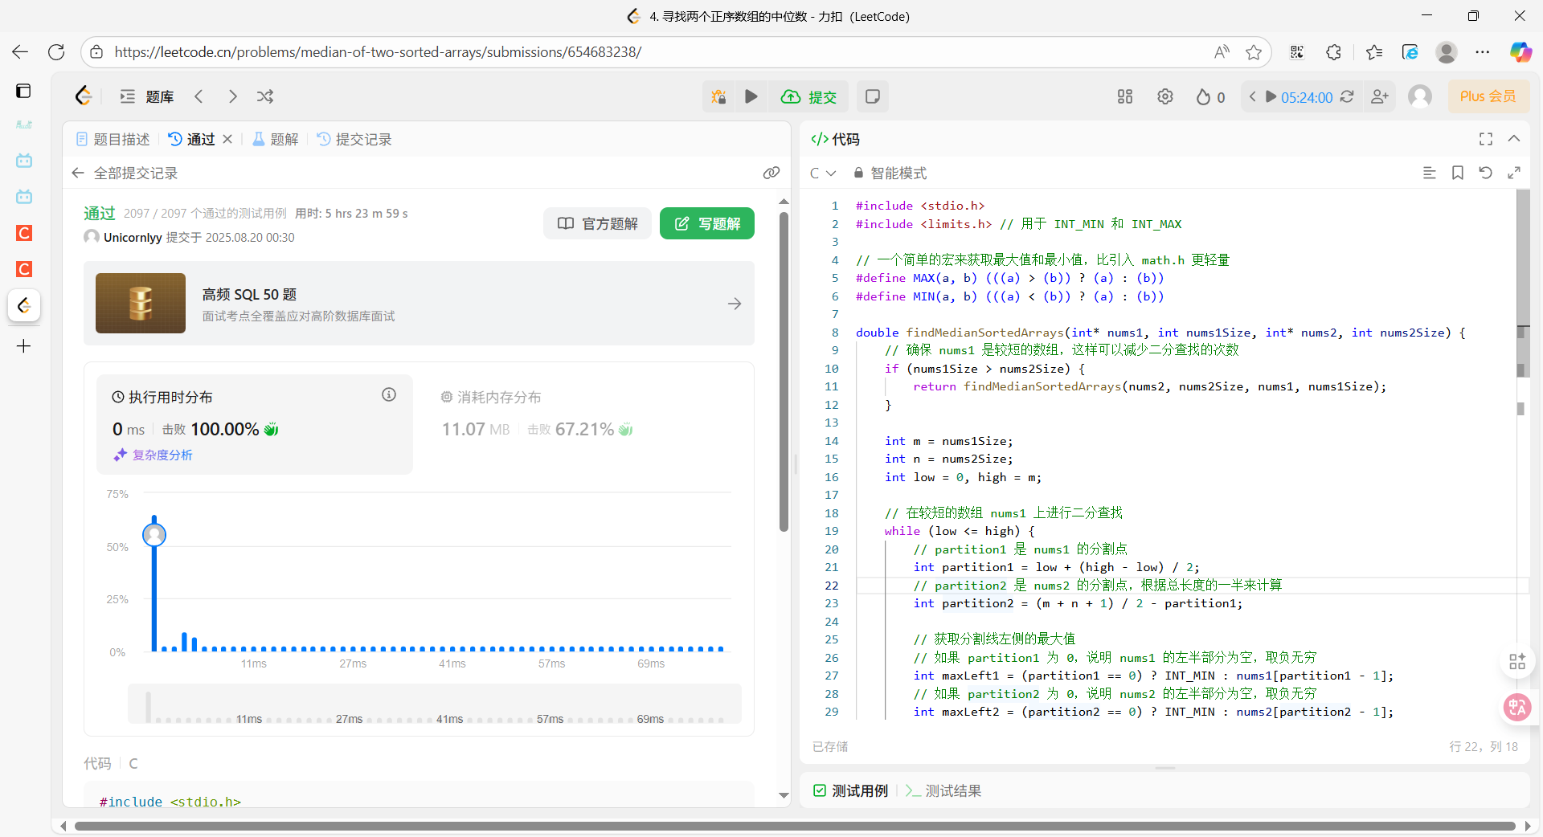This screenshot has height=837, width=1543.
Task: Click the Plus 会员 button
Action: 1488,96
